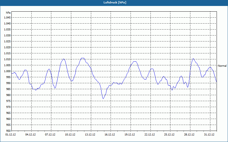Click the 985 y-axis value

(9, 89)
